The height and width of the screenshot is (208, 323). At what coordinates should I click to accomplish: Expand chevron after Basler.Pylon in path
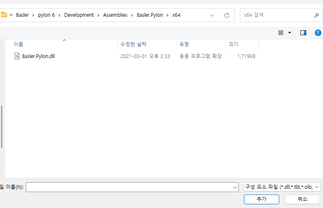pyautogui.click(x=167, y=15)
